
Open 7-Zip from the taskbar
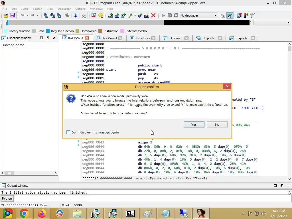(130, 213)
